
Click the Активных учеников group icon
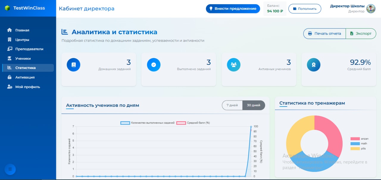pyautogui.click(x=234, y=65)
